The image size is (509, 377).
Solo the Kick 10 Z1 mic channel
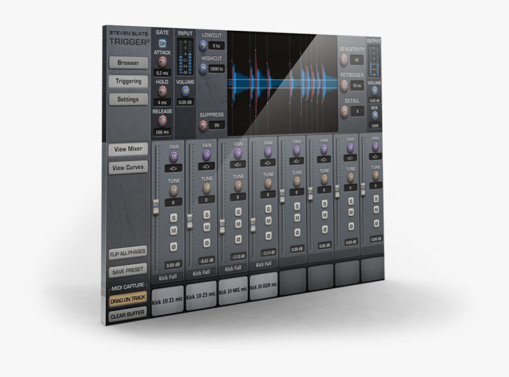click(173, 218)
